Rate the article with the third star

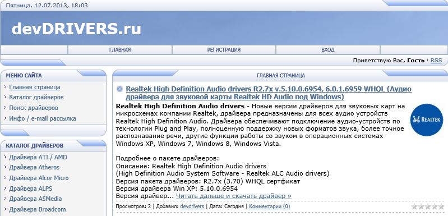[428, 206]
